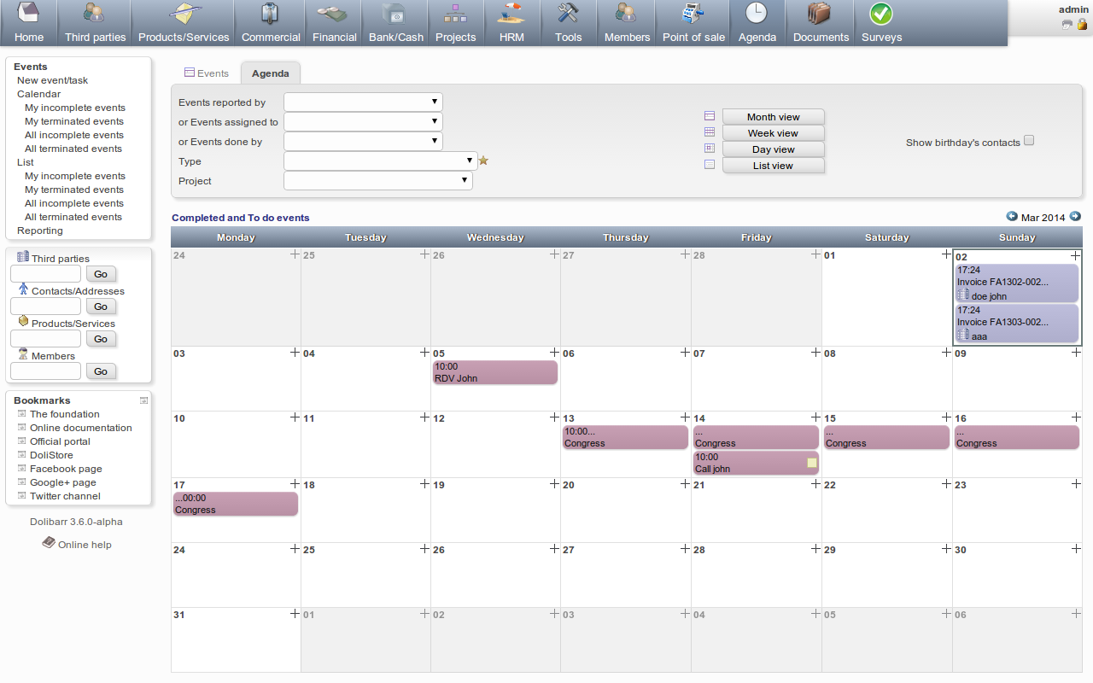
Task: Switch to List view
Action: [x=773, y=166]
